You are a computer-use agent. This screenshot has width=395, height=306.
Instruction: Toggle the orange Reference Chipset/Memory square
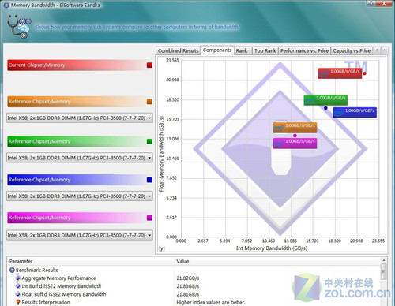[x=149, y=102]
